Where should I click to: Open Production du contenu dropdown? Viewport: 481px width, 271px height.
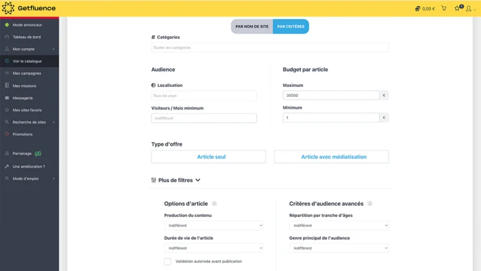click(x=213, y=226)
